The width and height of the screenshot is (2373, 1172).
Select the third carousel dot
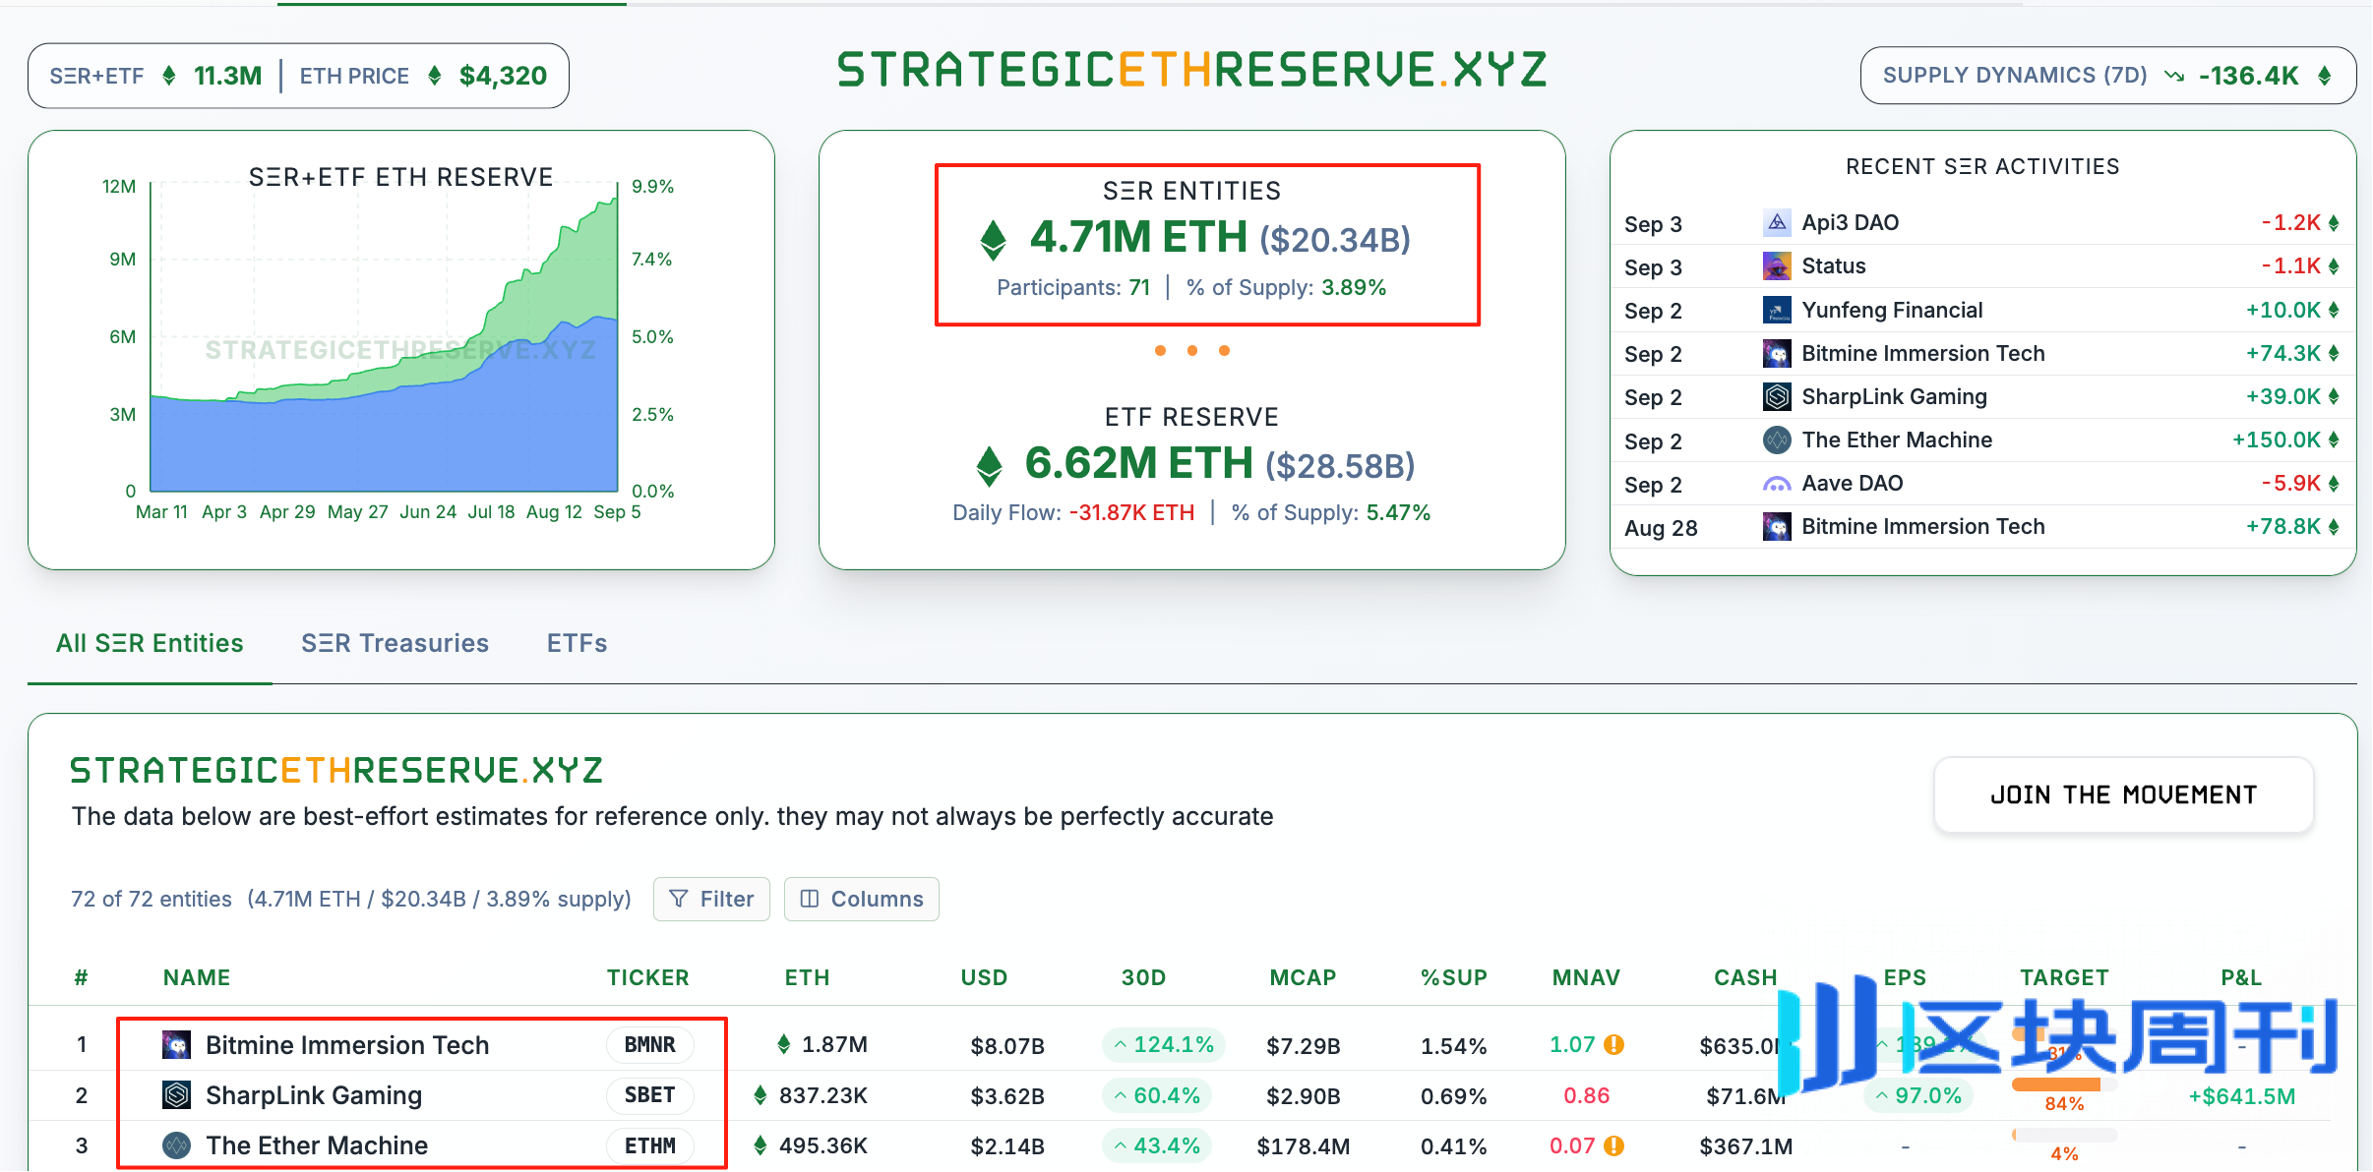tap(1223, 350)
